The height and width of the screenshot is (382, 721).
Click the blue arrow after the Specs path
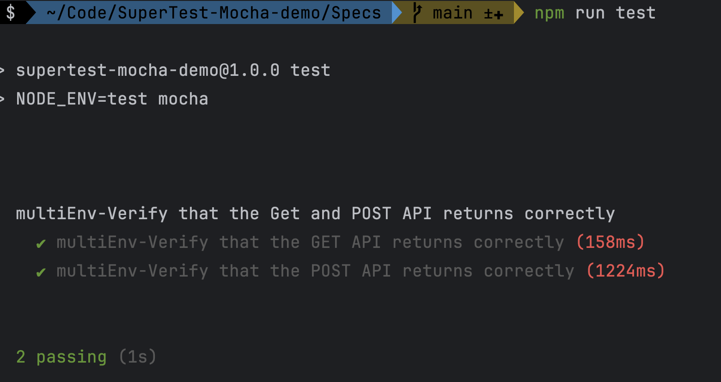click(397, 12)
